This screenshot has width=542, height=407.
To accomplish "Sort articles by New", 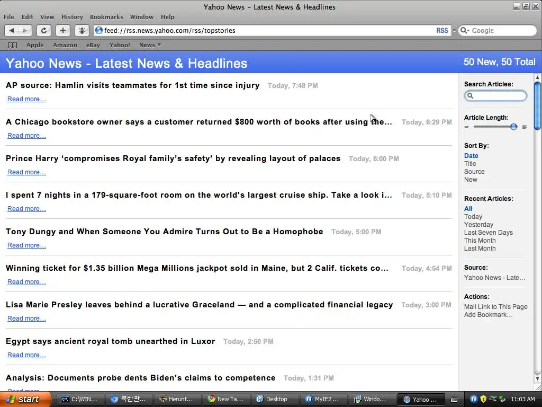I will coord(471,180).
